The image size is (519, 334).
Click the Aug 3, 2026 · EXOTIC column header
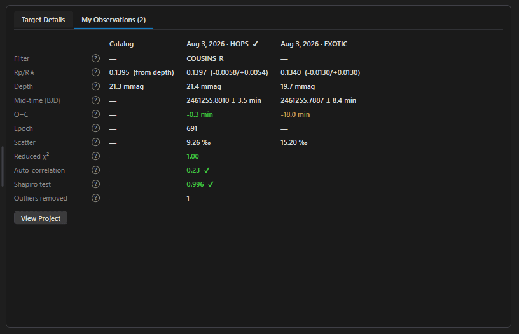(314, 44)
